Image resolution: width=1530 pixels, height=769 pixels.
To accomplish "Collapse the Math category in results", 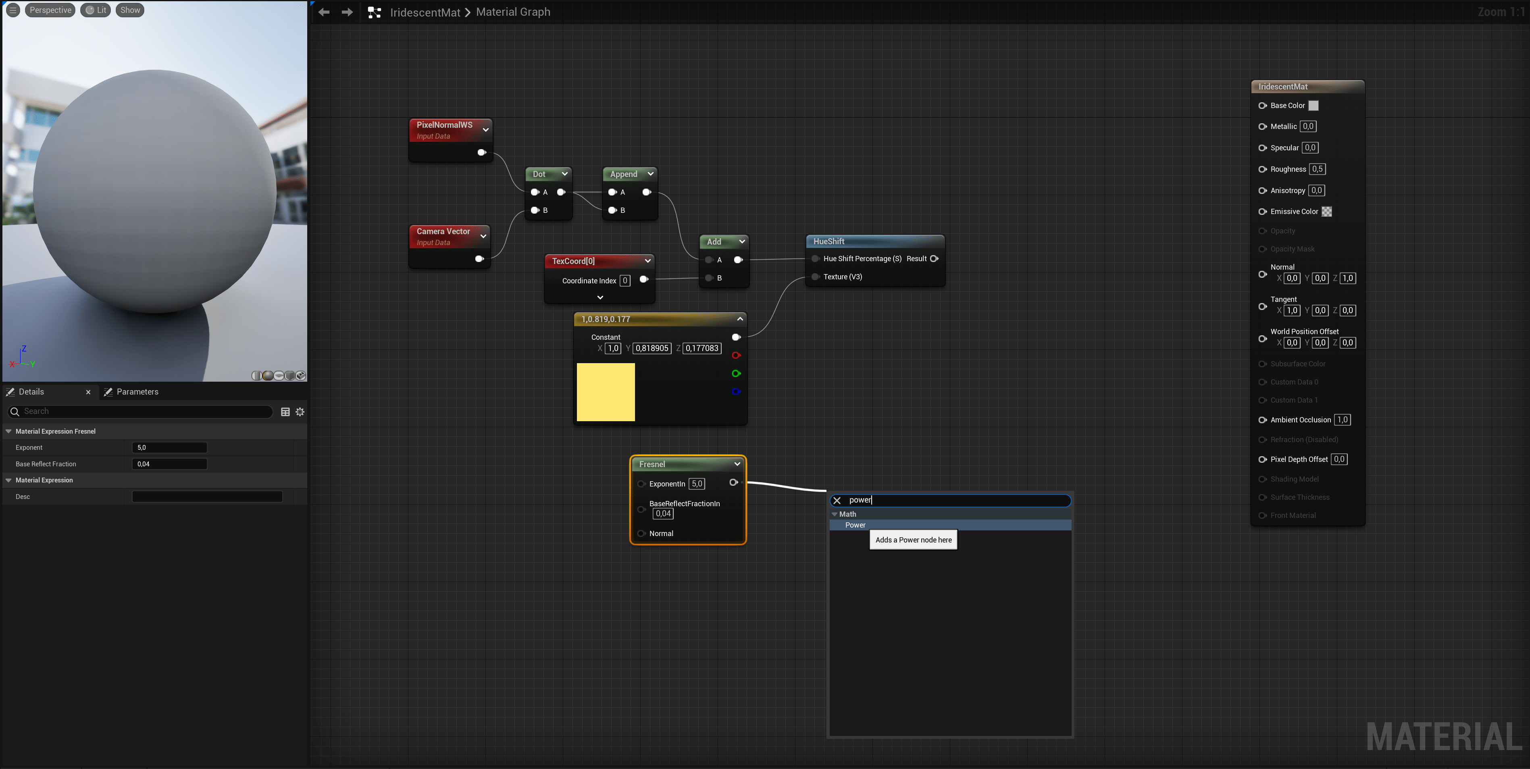I will tap(835, 514).
